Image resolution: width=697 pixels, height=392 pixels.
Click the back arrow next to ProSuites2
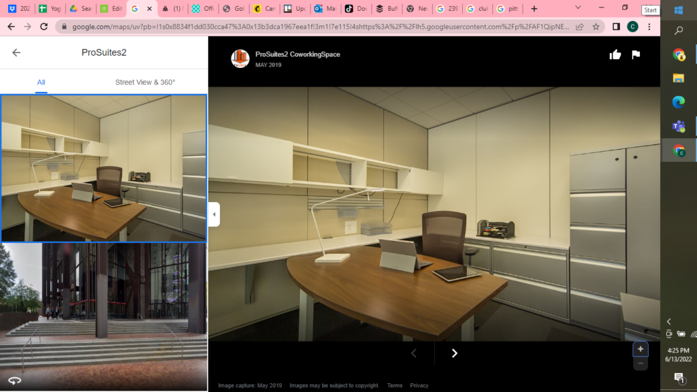coord(16,52)
